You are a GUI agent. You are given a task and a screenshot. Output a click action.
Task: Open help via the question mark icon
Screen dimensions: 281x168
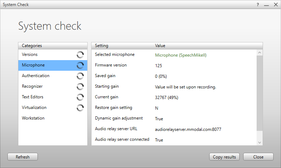coord(258,5)
